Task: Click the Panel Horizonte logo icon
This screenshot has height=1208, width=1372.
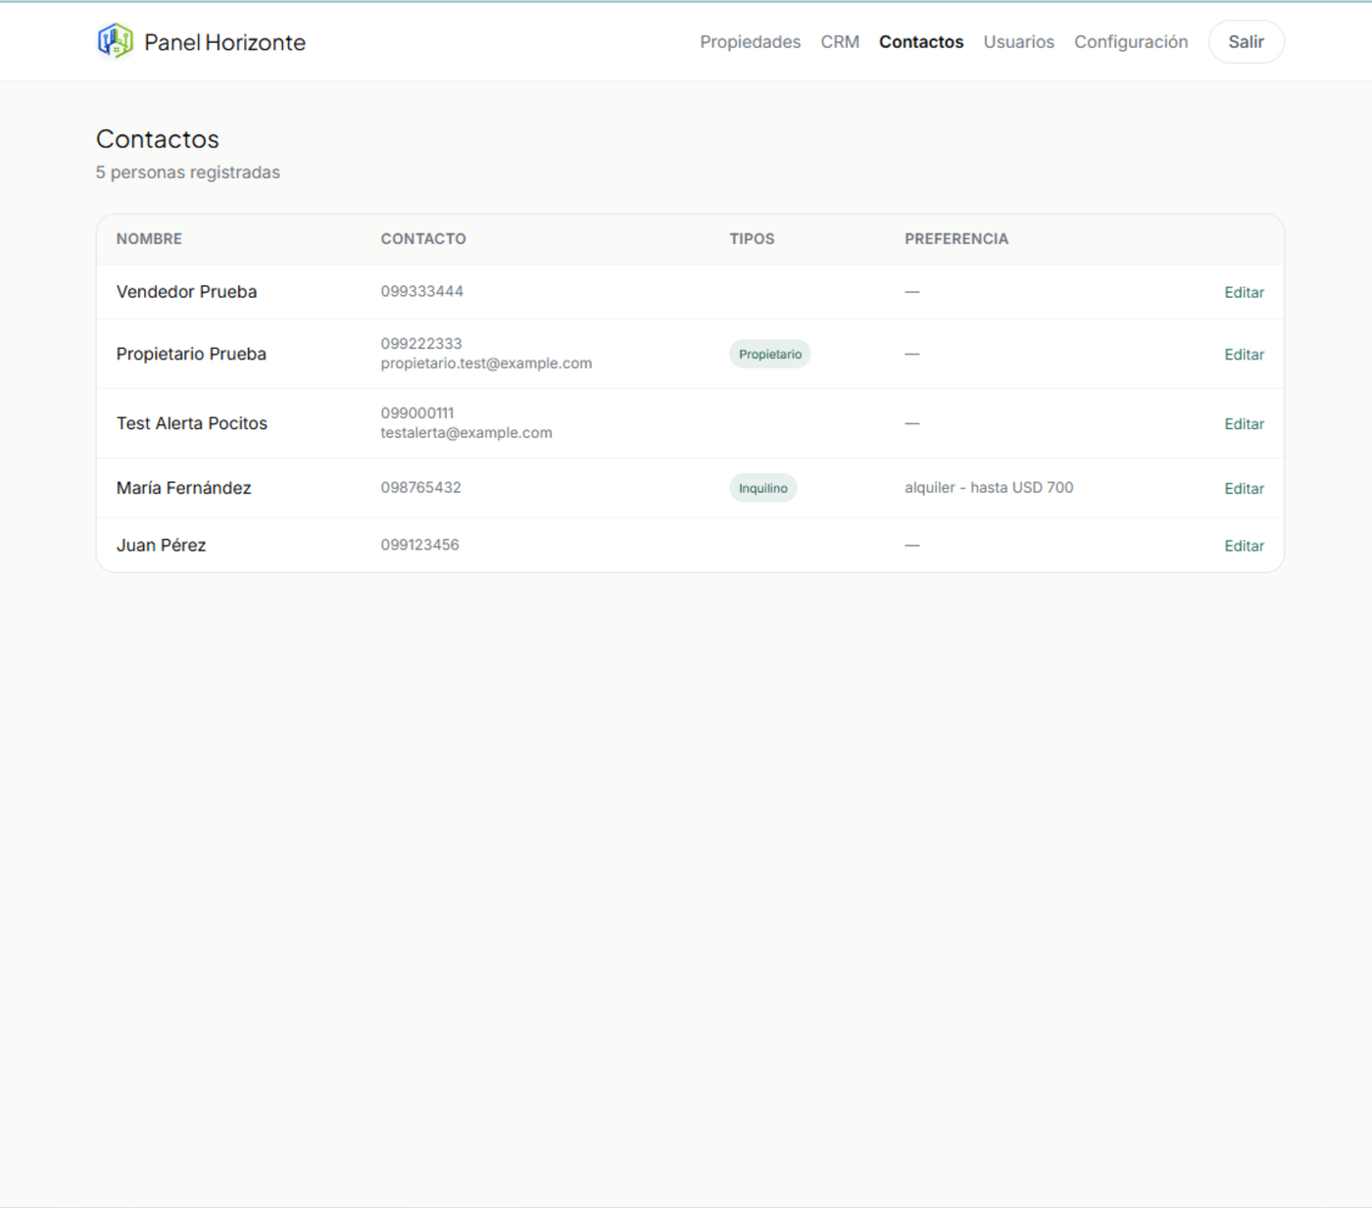Action: click(x=115, y=41)
